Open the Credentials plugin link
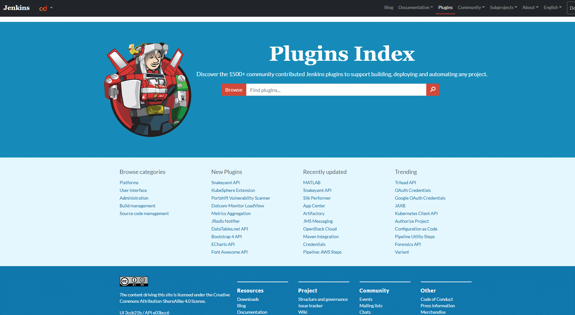 coord(314,244)
